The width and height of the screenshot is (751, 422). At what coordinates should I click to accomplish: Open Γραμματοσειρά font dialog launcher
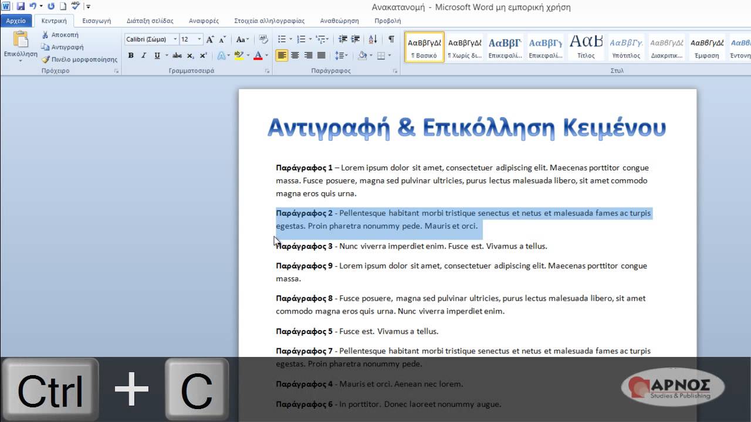click(x=268, y=71)
